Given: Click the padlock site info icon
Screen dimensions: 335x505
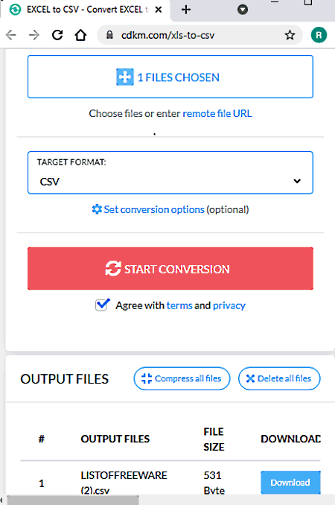Looking at the screenshot, I should click(109, 35).
